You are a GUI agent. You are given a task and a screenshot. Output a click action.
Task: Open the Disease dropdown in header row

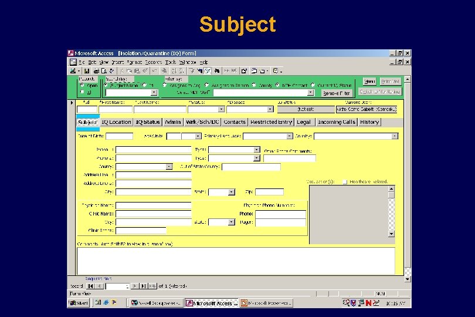pos(270,110)
